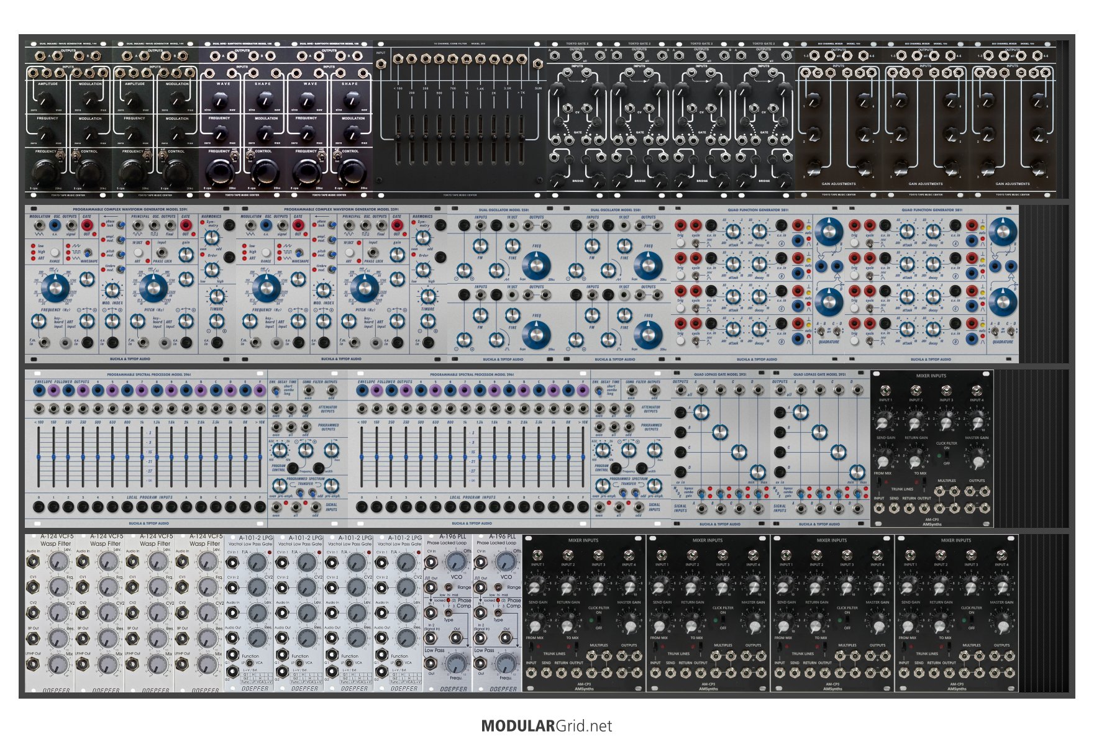Turn the Symmetry knob on leftmost 259t
This screenshot has width=1094, height=739.
pos(212,238)
